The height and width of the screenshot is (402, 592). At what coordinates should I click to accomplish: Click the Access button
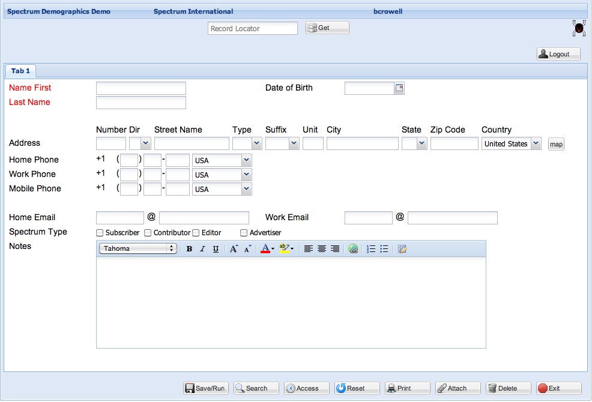click(307, 388)
